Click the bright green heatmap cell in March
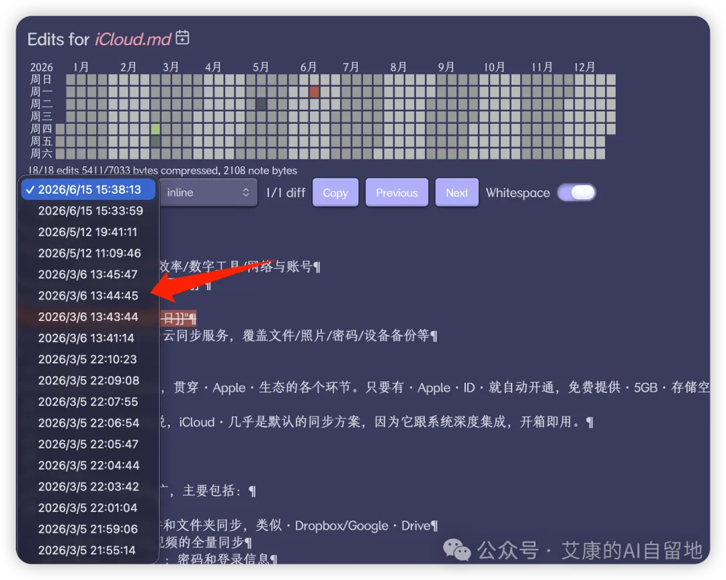This screenshot has width=726, height=580. click(x=155, y=129)
